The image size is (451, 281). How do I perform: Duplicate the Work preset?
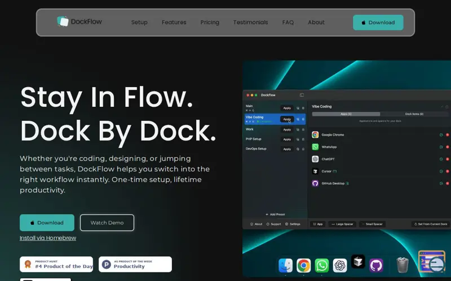point(298,130)
